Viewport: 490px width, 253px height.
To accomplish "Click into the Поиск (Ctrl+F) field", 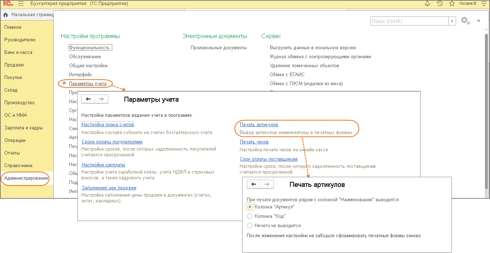I will (409, 21).
